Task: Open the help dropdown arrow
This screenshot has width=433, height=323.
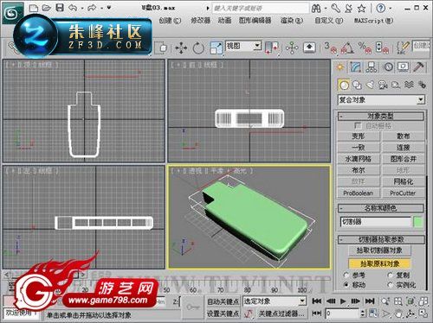Action: click(391, 9)
